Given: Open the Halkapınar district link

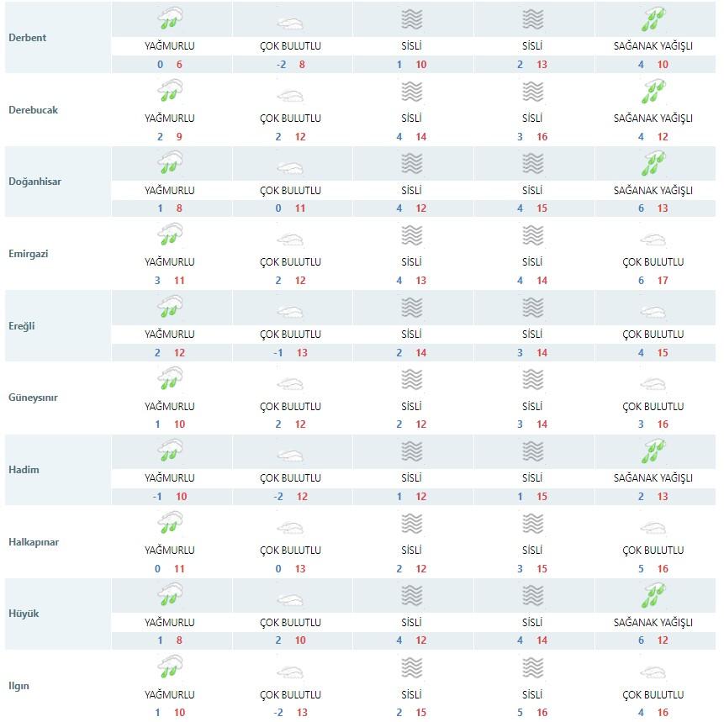Looking at the screenshot, I should [34, 542].
